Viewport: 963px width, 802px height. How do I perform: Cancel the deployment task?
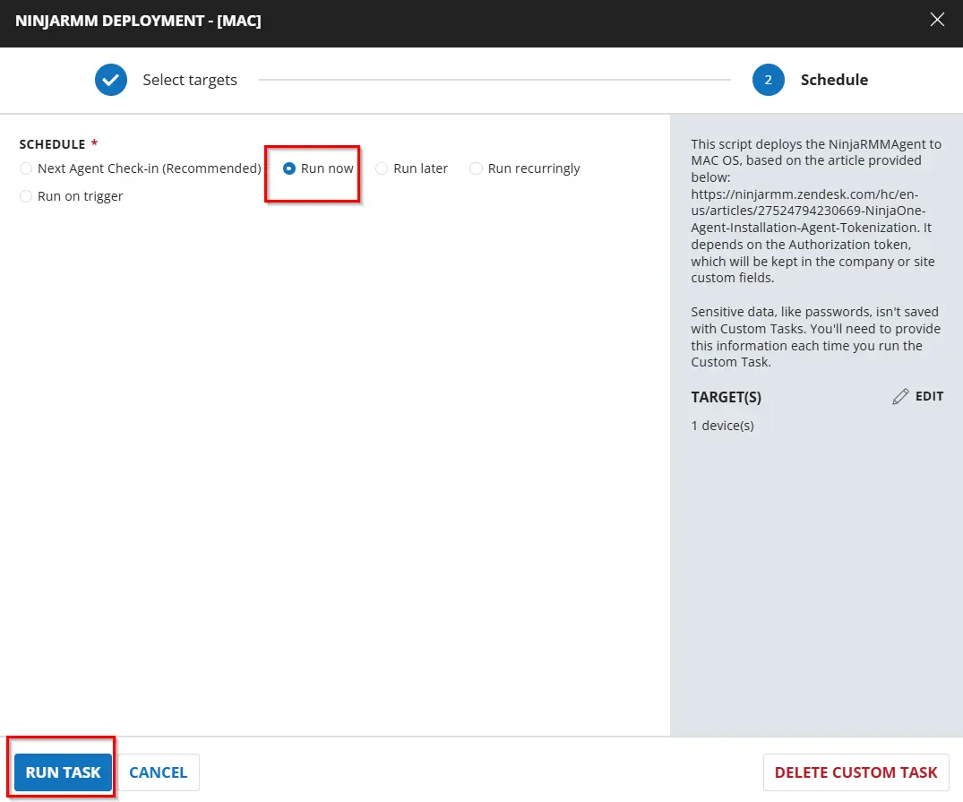point(159,772)
